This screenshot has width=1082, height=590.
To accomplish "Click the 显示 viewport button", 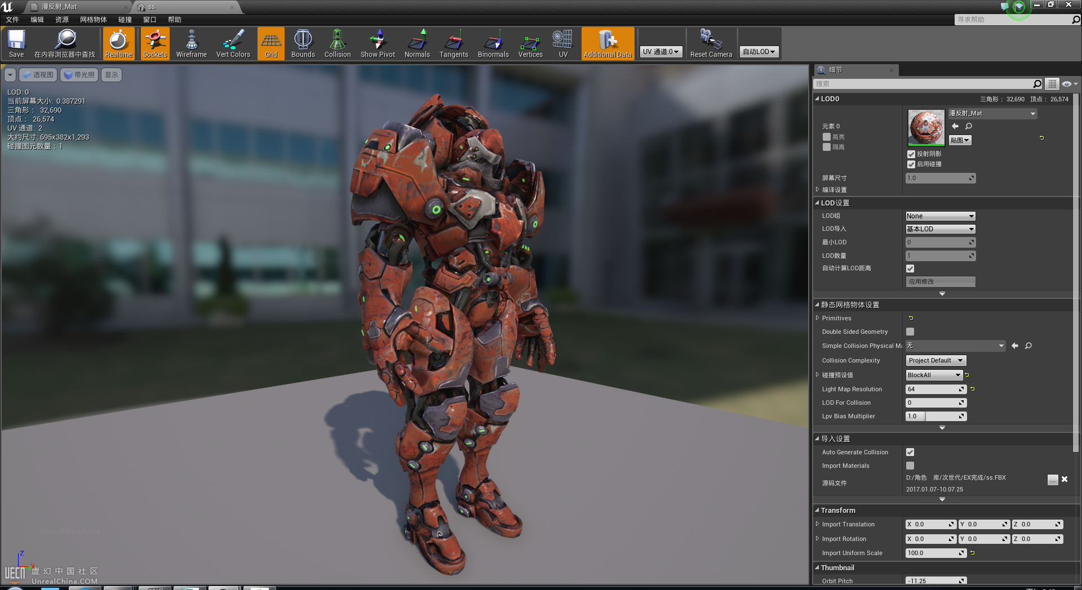I will point(112,75).
